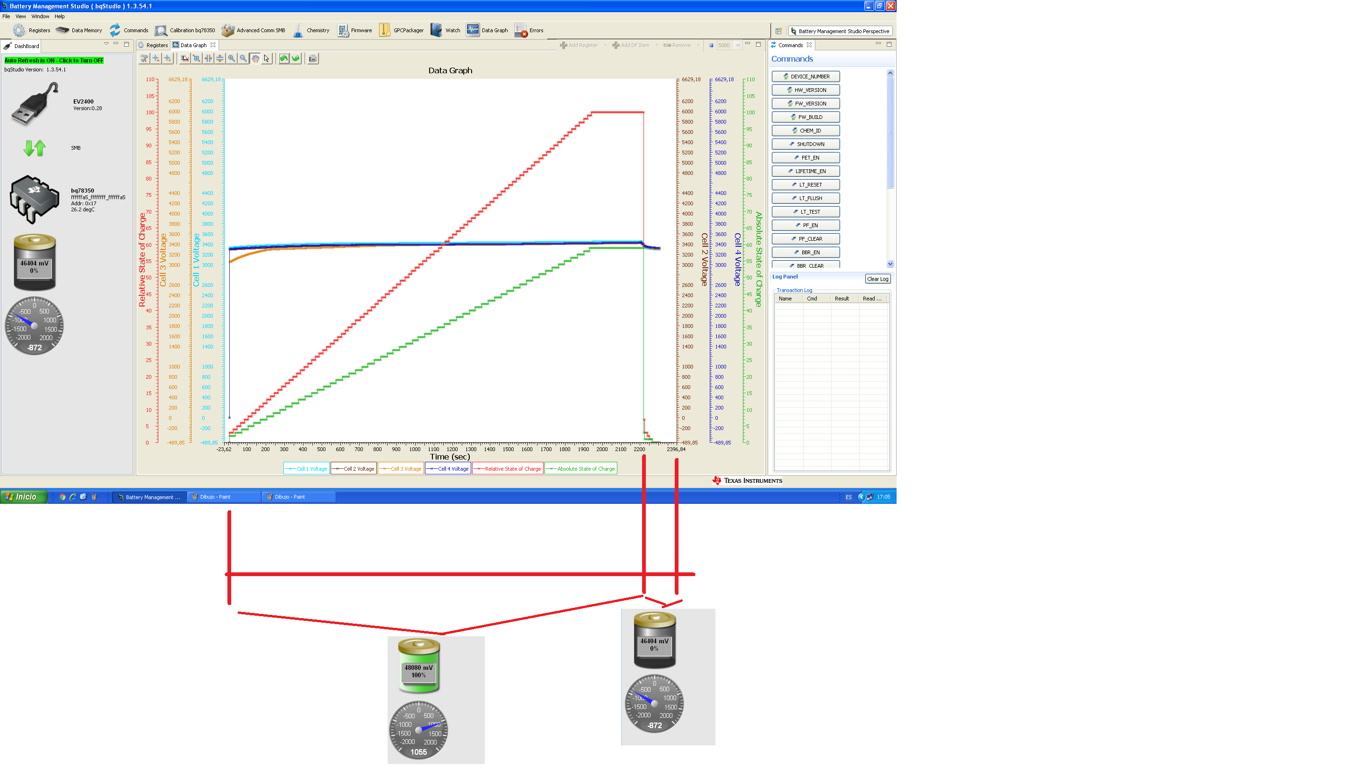Switch to first Dibujo - Paint taskbar item
Image resolution: width=1357 pixels, height=779 pixels.
click(224, 497)
